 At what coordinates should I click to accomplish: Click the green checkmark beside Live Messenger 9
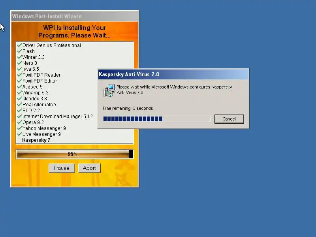[19, 134]
